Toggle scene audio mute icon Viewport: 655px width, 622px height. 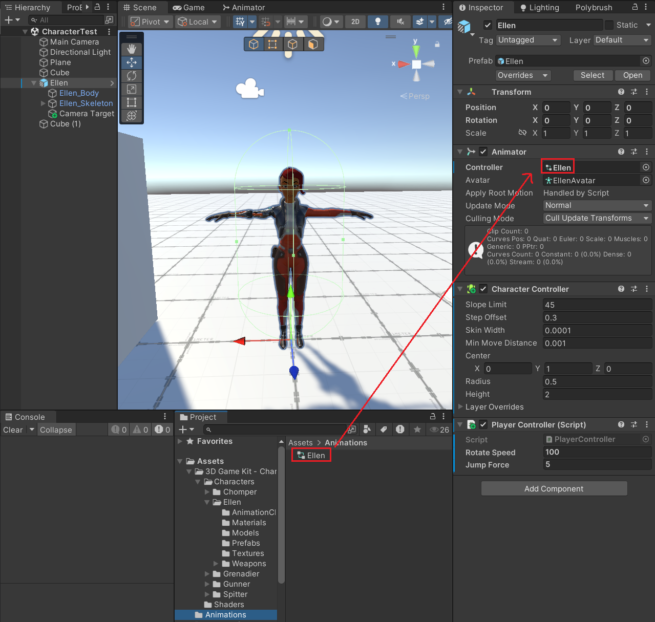(x=400, y=22)
